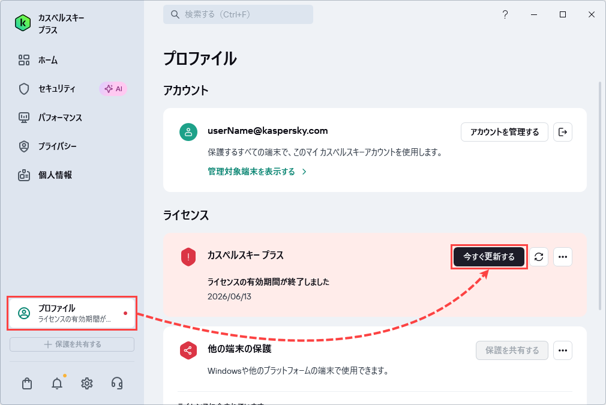Click the search magnifier icon
This screenshot has width=606, height=405.
point(175,14)
